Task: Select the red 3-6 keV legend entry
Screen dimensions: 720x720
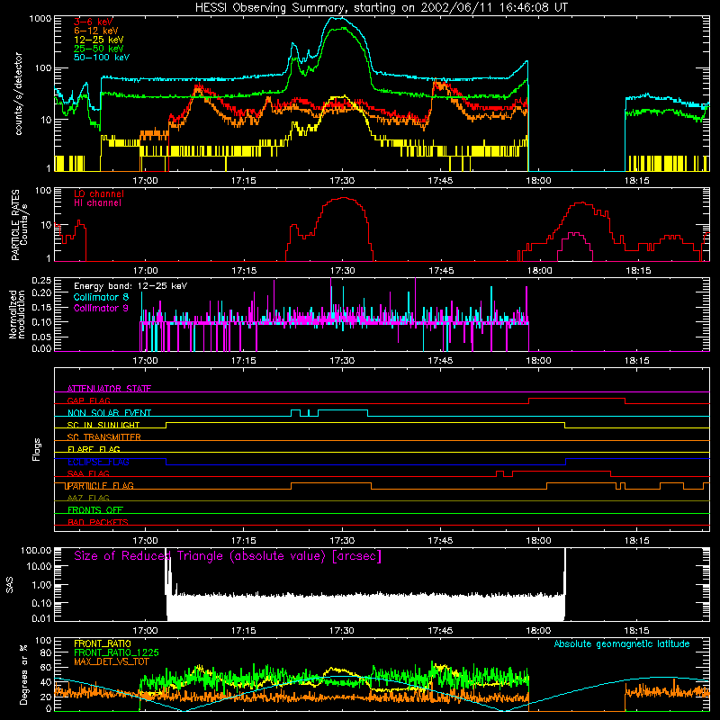Action: click(94, 22)
